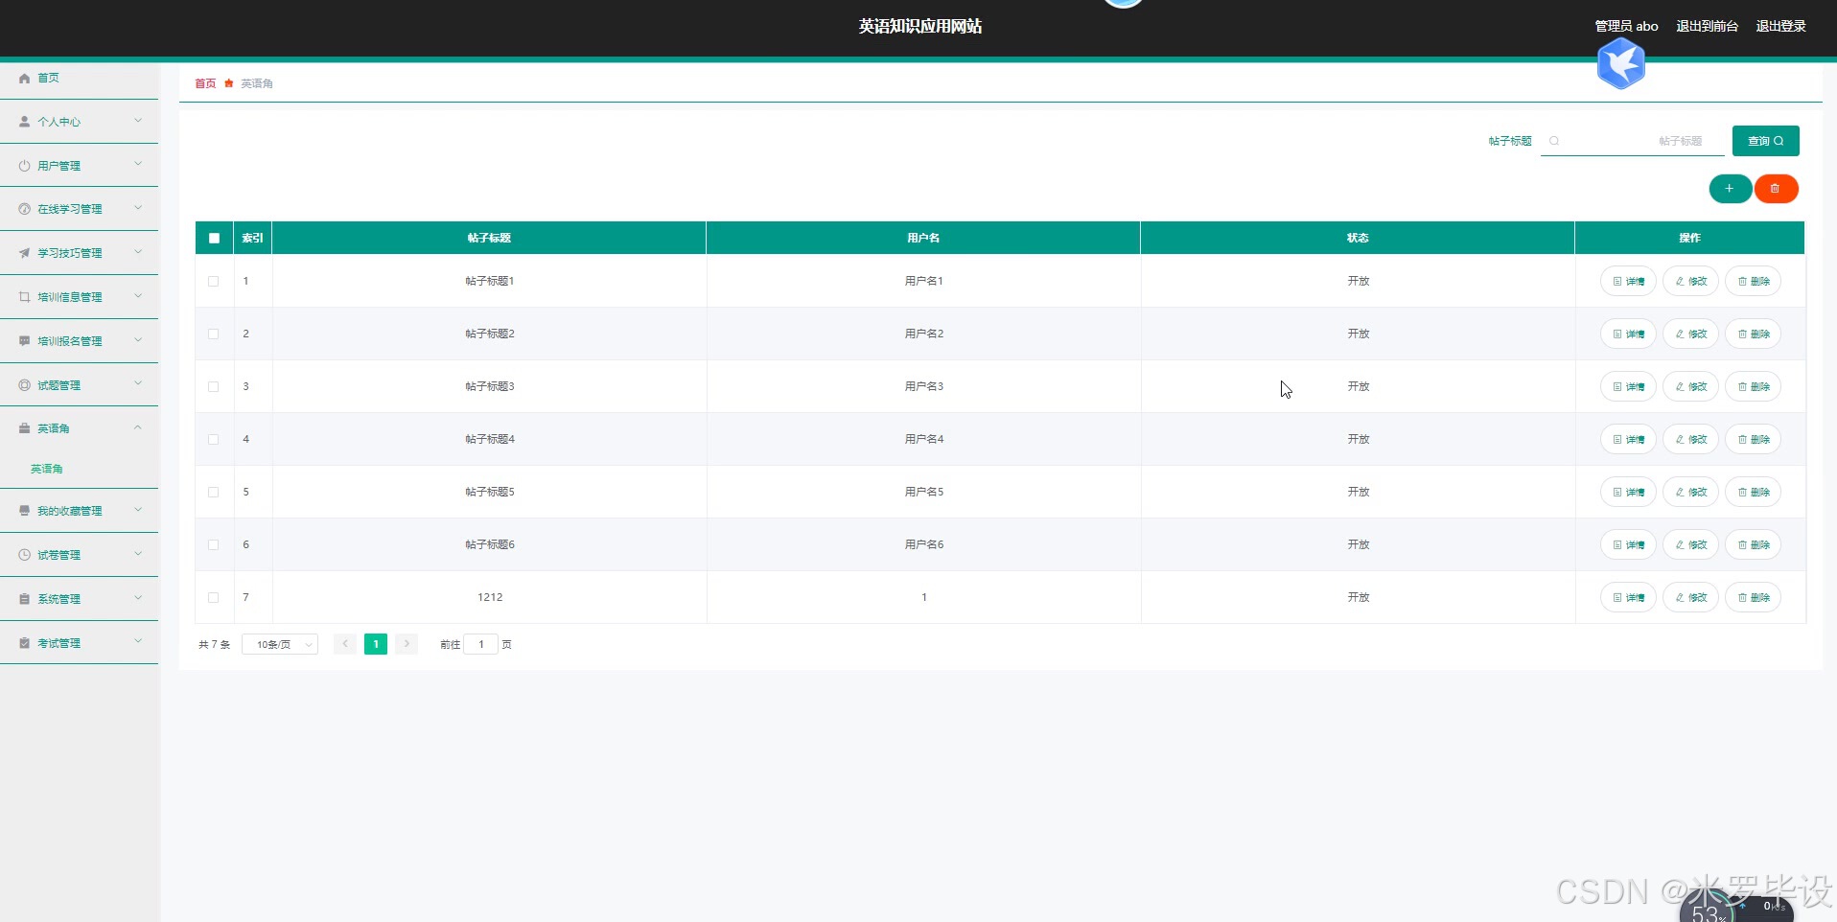Open 系统管理 menu
1837x922 pixels.
79,599
